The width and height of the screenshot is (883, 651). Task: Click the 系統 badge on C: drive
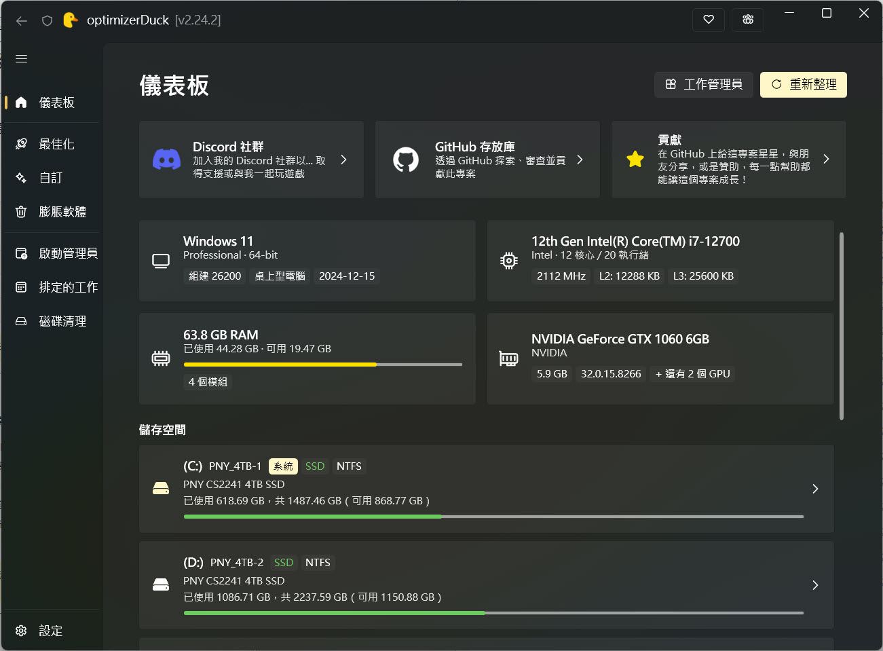coord(284,466)
